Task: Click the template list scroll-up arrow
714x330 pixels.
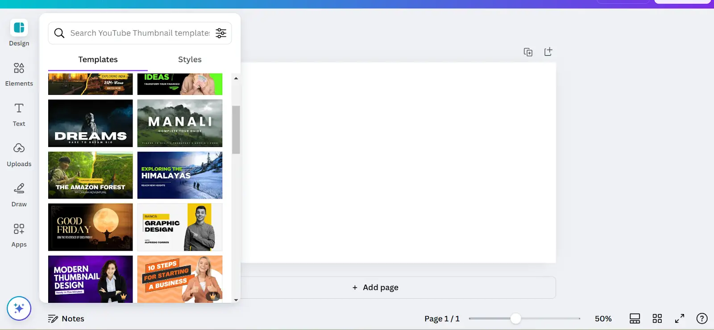Action: coord(236,78)
